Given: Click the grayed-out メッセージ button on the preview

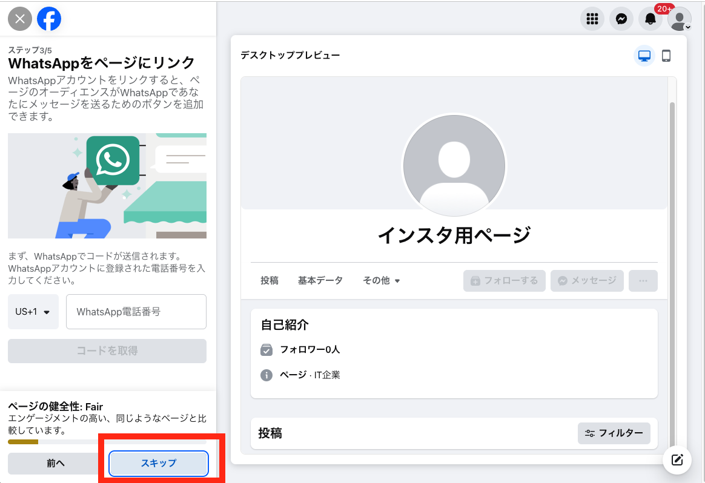Looking at the screenshot, I should [x=586, y=280].
